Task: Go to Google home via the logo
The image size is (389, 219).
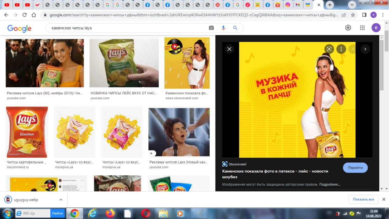Action: [x=19, y=28]
